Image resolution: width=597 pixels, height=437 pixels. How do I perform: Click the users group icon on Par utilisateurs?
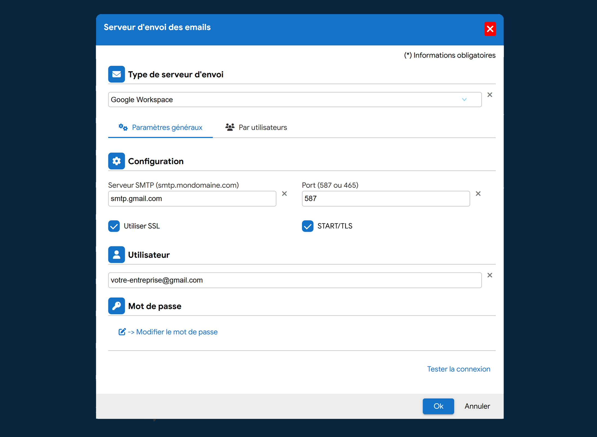click(230, 127)
